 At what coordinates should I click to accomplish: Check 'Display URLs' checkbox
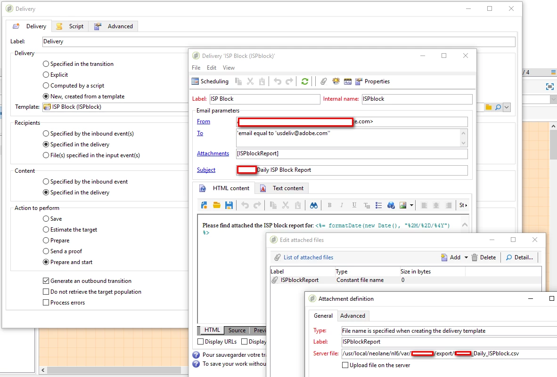[201, 342]
